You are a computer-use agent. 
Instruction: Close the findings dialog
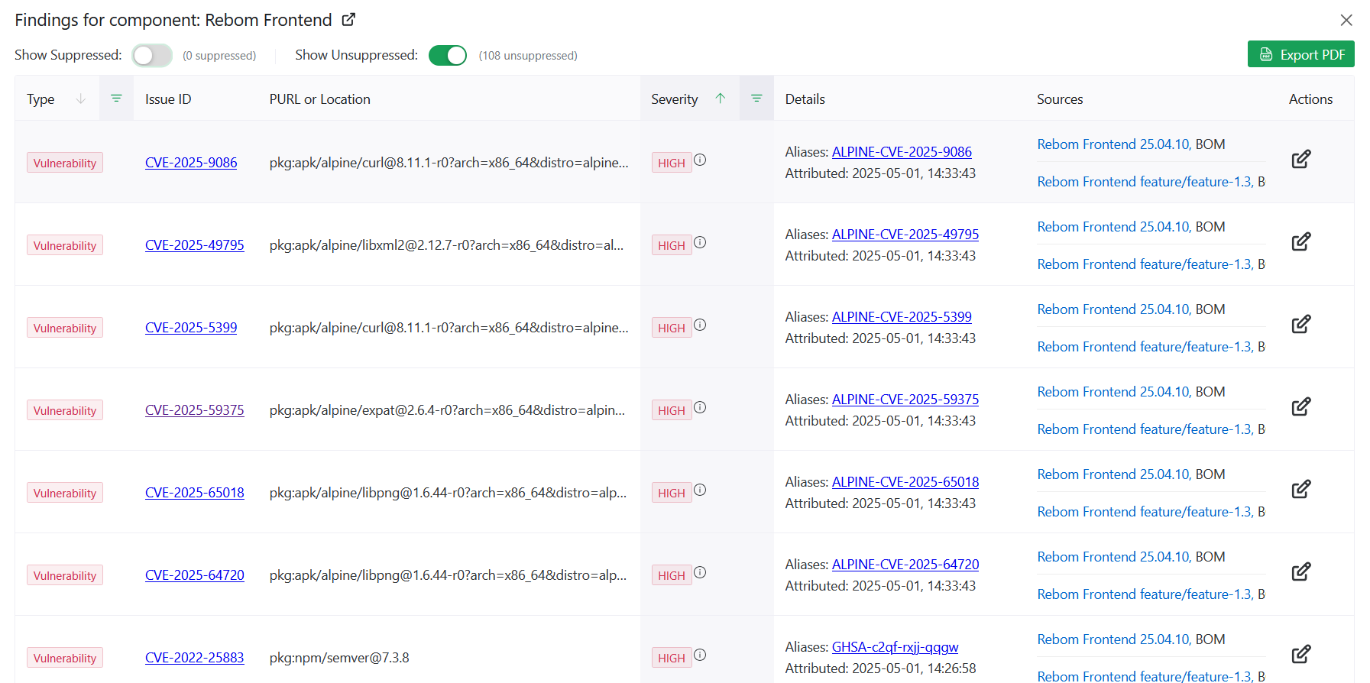point(1346,20)
